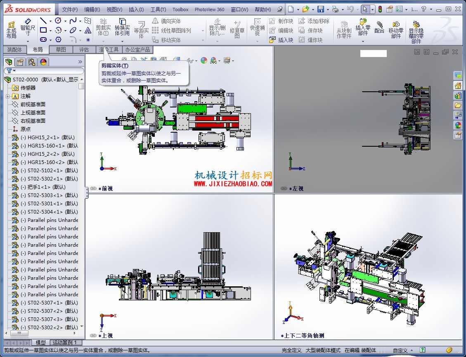This screenshot has width=466, height=357.
Task: Switch to the 运动算例 1 tab
Action: (x=65, y=343)
